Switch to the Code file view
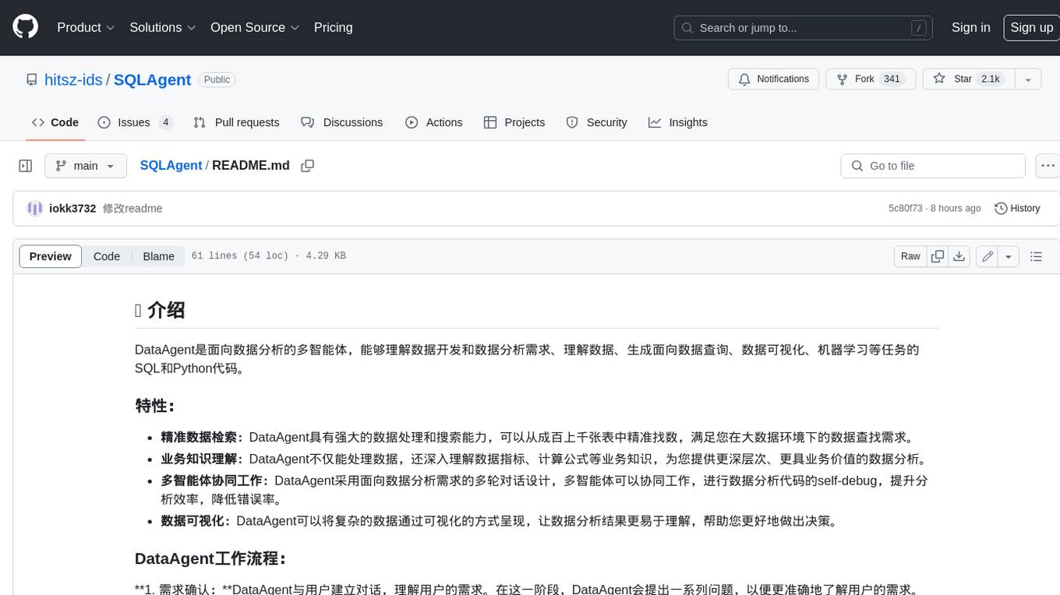Screen dimensions: 1060x595 (107, 256)
